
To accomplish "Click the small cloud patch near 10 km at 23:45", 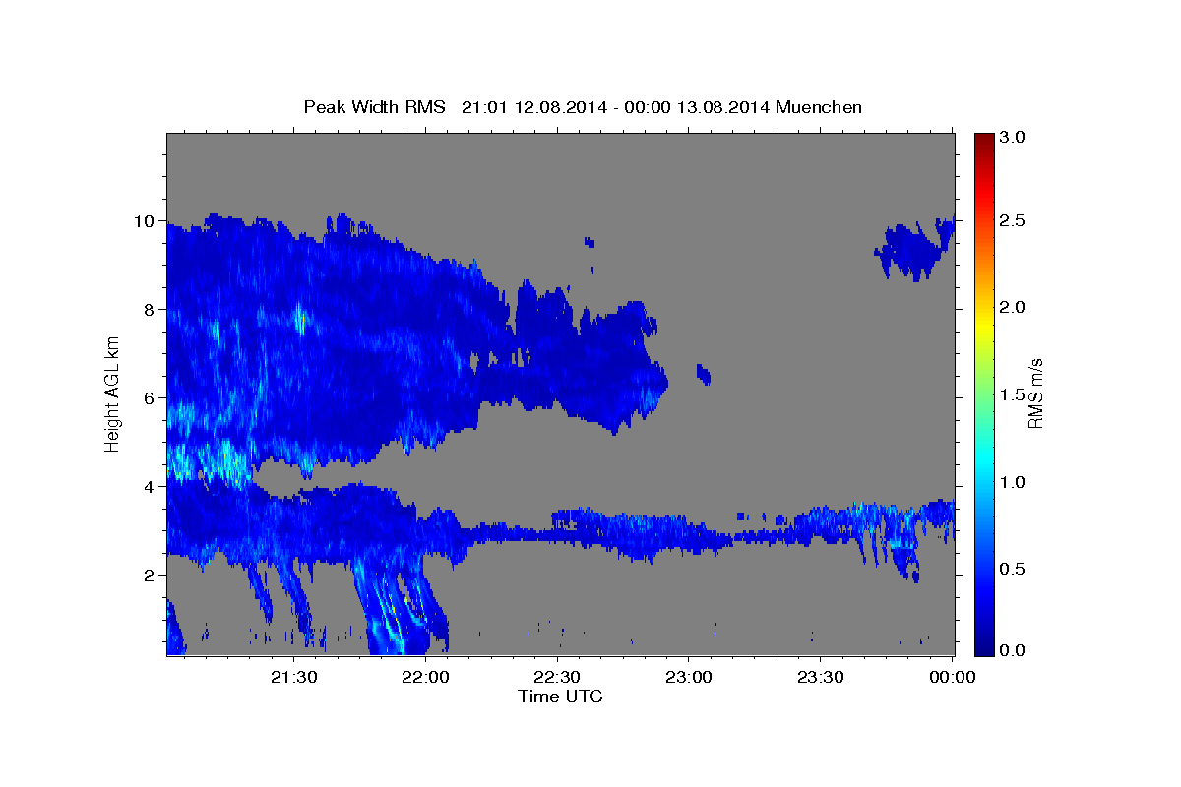I will (913, 250).
